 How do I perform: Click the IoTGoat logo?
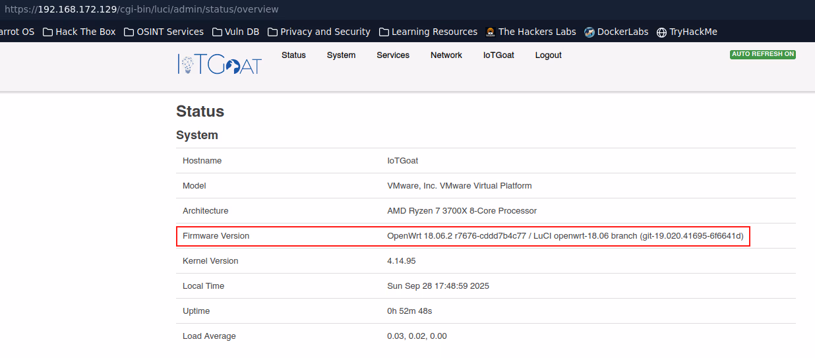(220, 64)
